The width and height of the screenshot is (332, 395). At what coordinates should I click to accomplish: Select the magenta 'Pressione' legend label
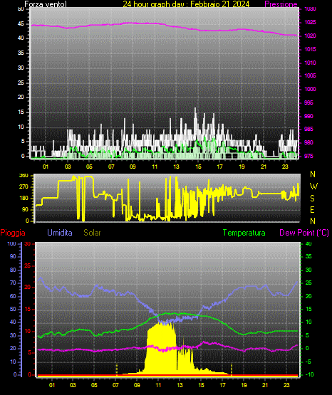pos(281,4)
